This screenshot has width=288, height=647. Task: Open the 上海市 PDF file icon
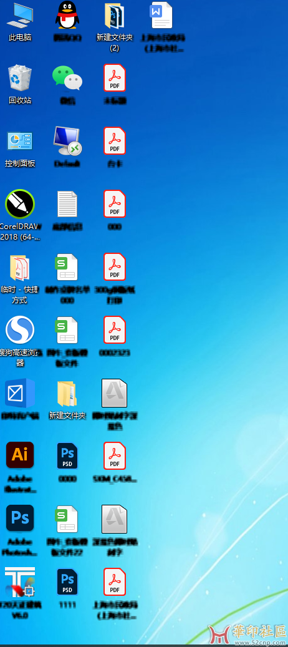pyautogui.click(x=115, y=582)
